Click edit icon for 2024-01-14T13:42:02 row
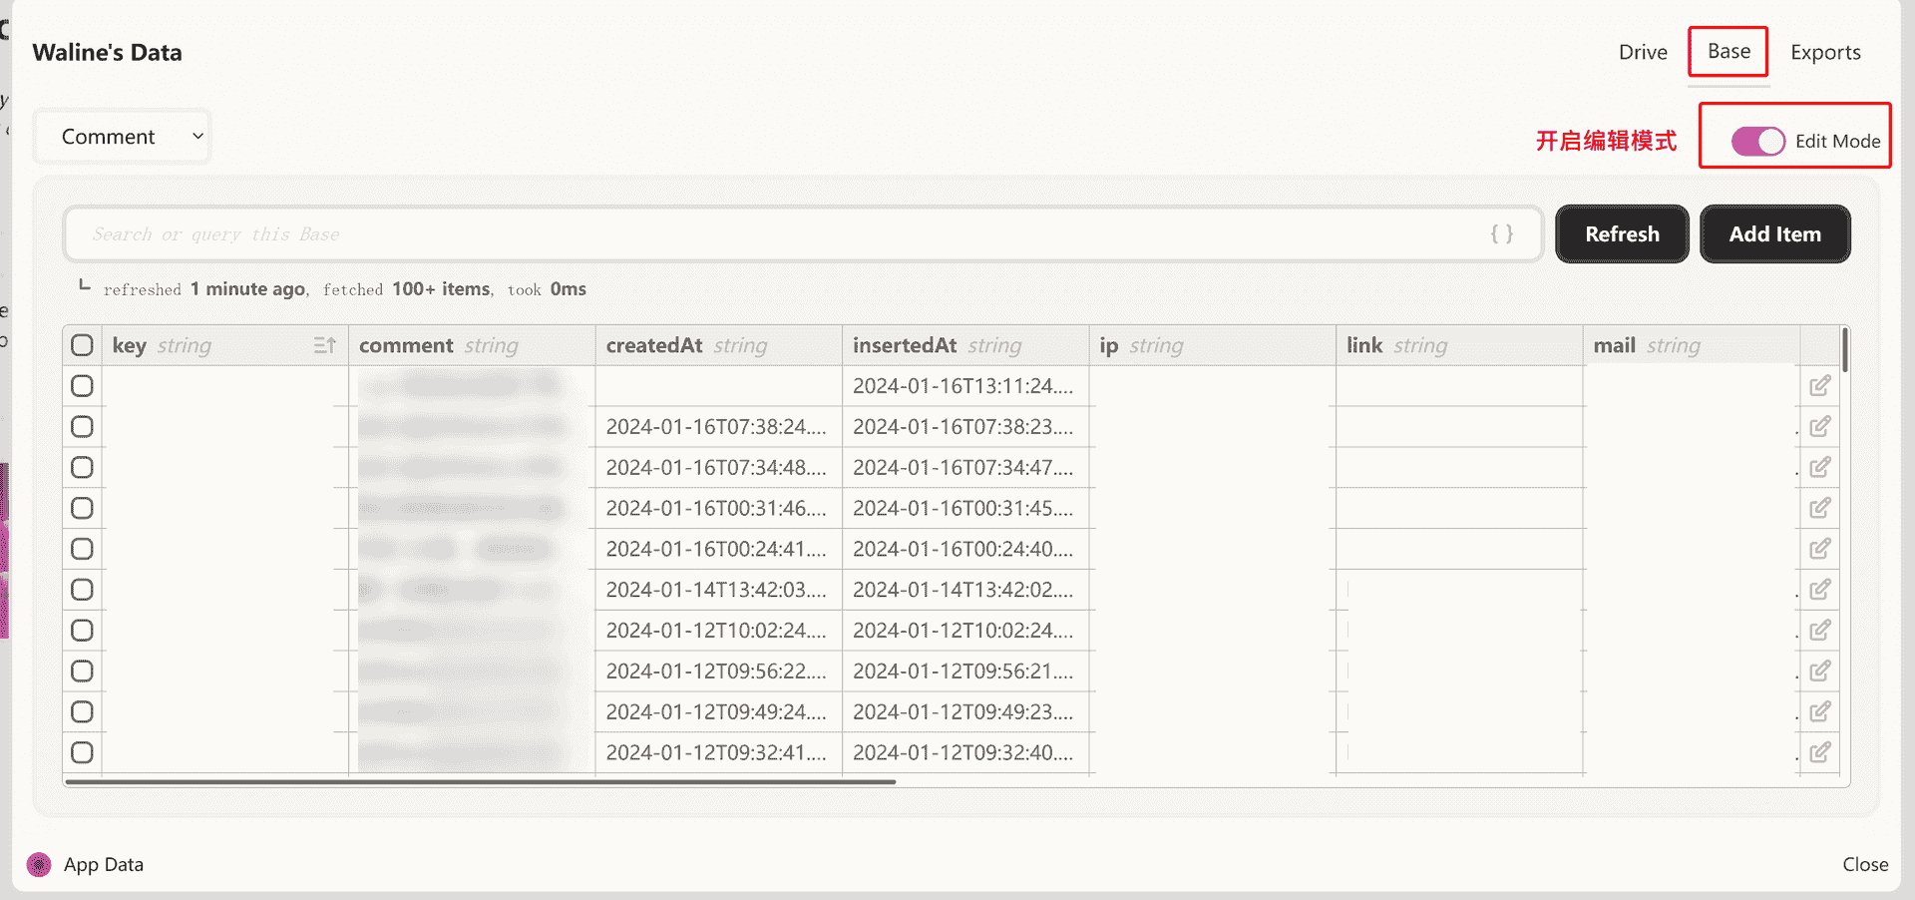 (x=1819, y=590)
